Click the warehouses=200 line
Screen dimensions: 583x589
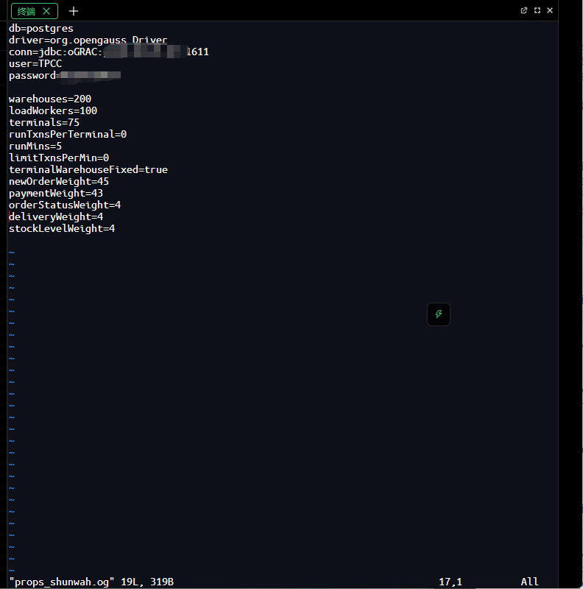click(x=50, y=99)
